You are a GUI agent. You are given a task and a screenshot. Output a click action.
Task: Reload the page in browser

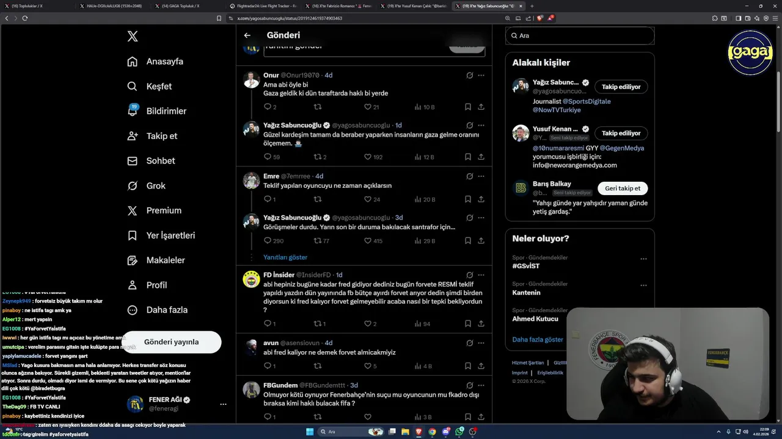[x=25, y=18]
